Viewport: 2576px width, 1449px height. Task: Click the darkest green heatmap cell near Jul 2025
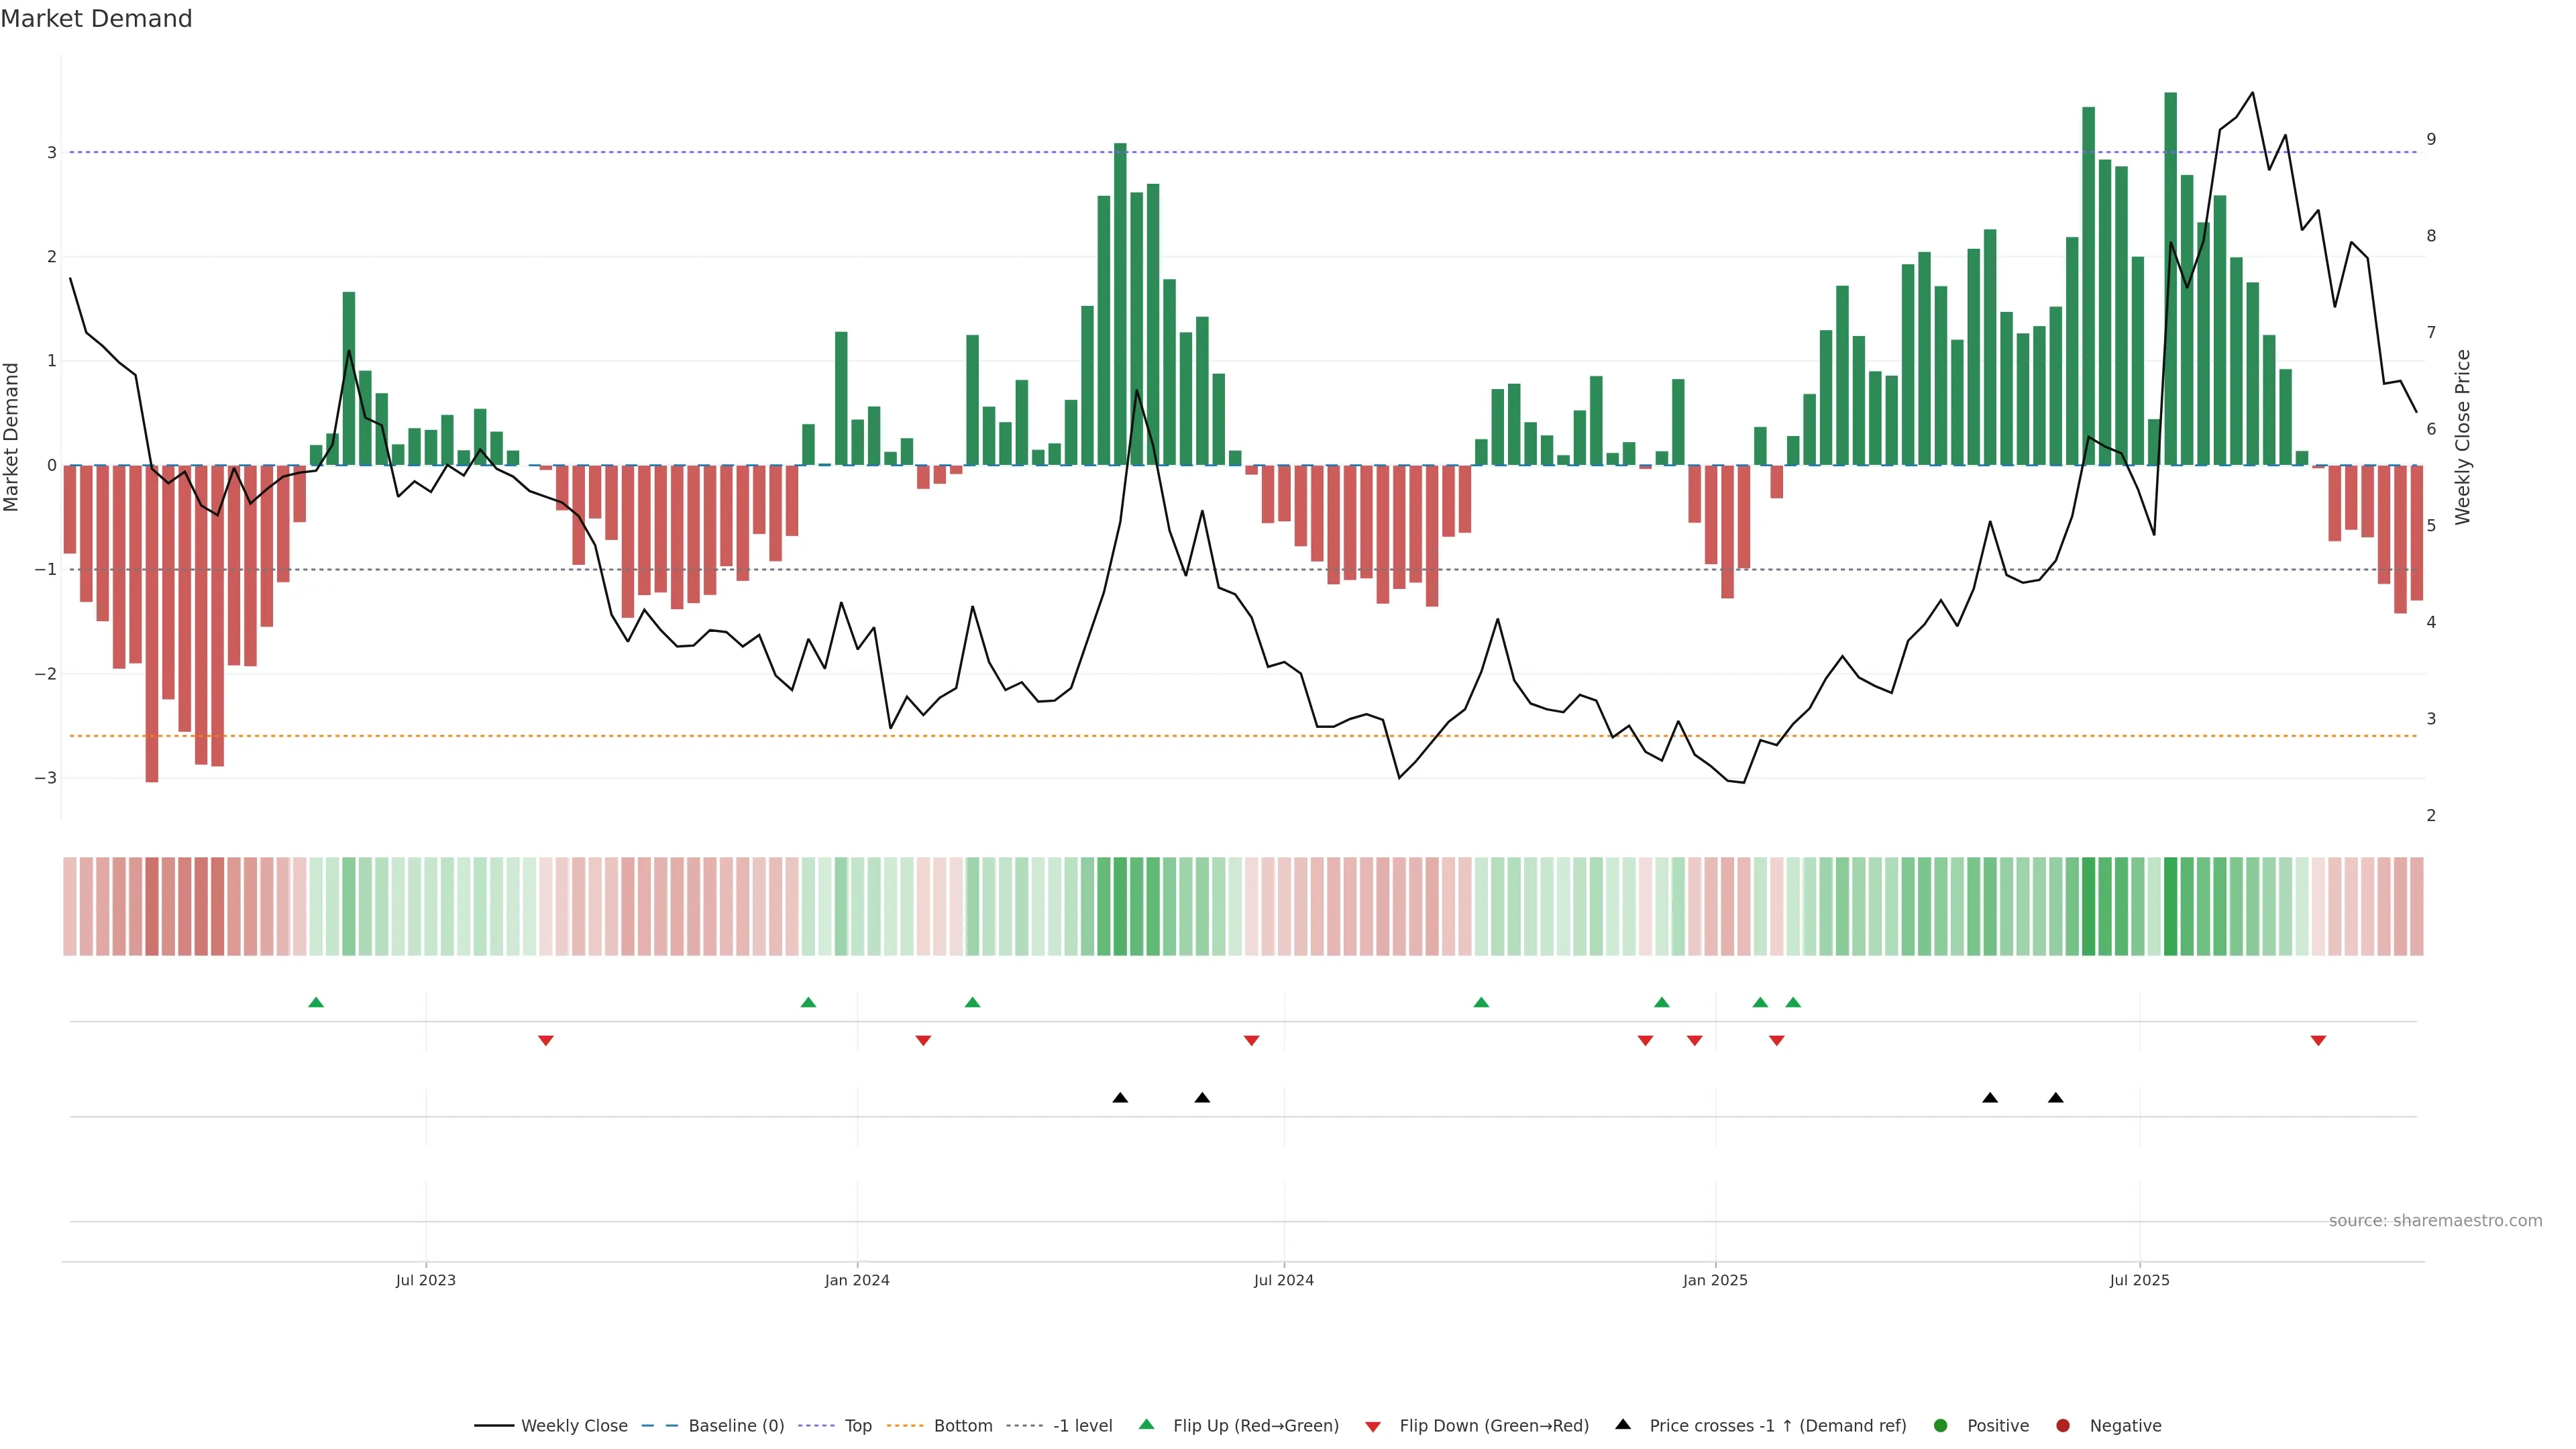tap(2170, 906)
